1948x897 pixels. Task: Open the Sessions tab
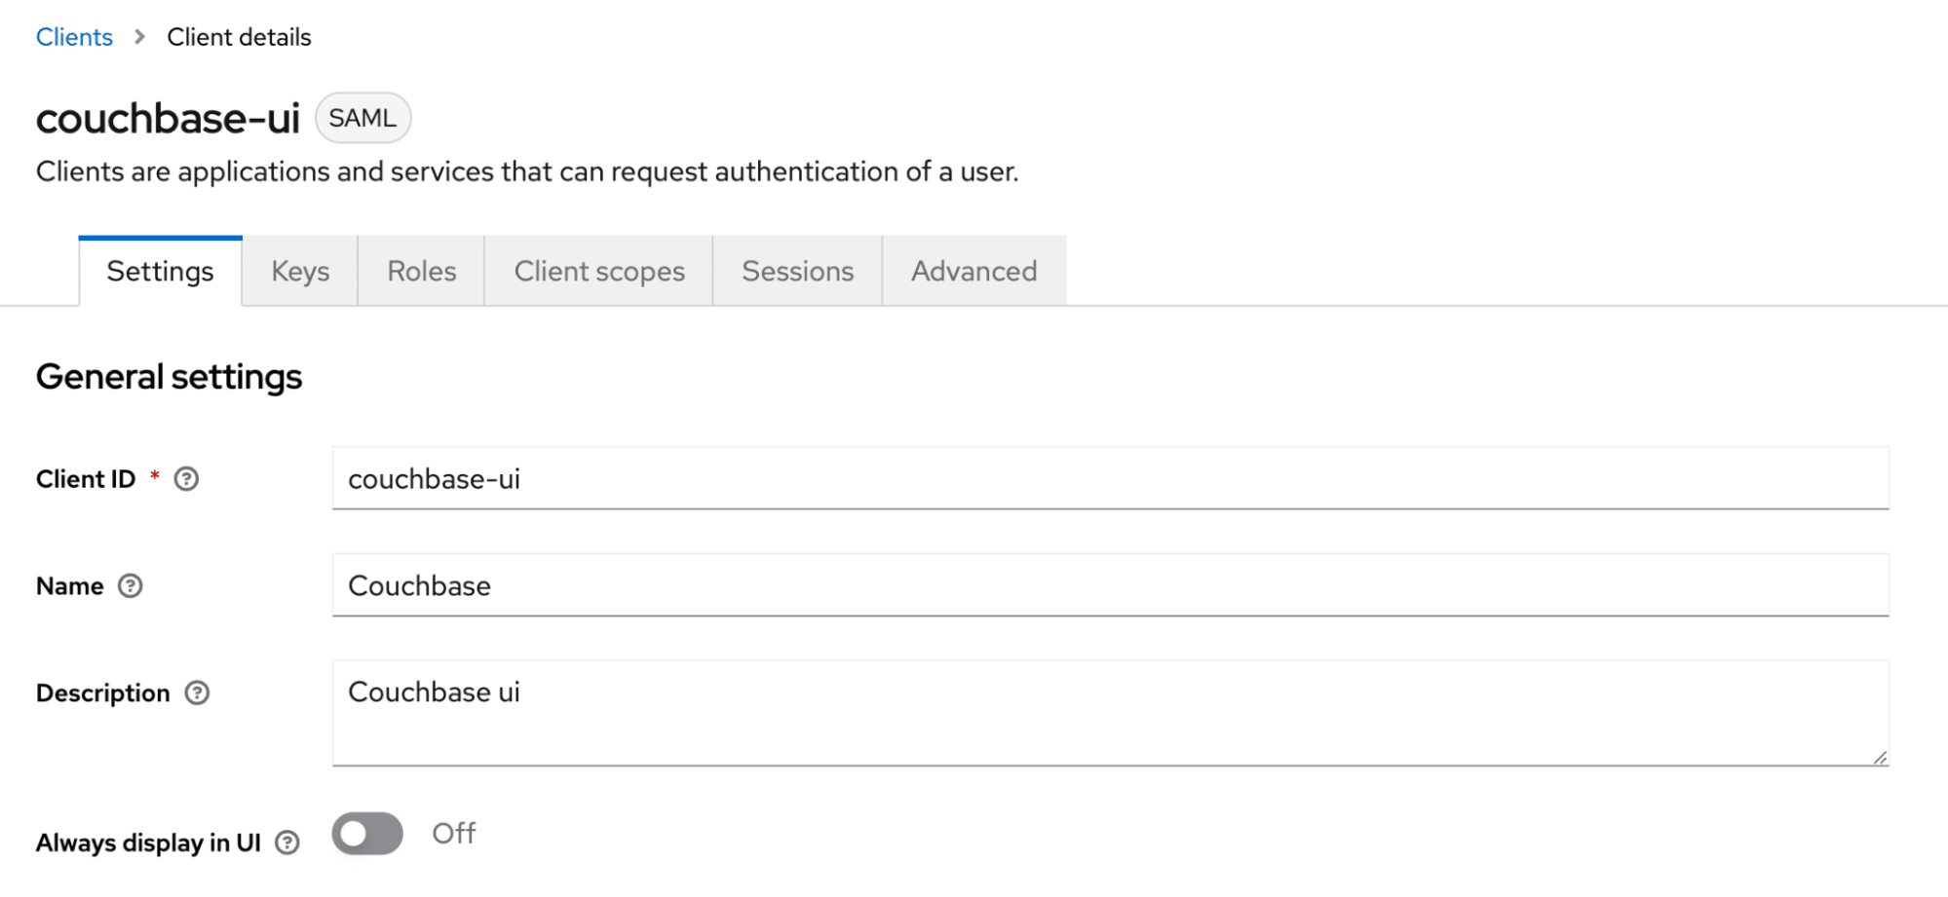click(x=797, y=271)
